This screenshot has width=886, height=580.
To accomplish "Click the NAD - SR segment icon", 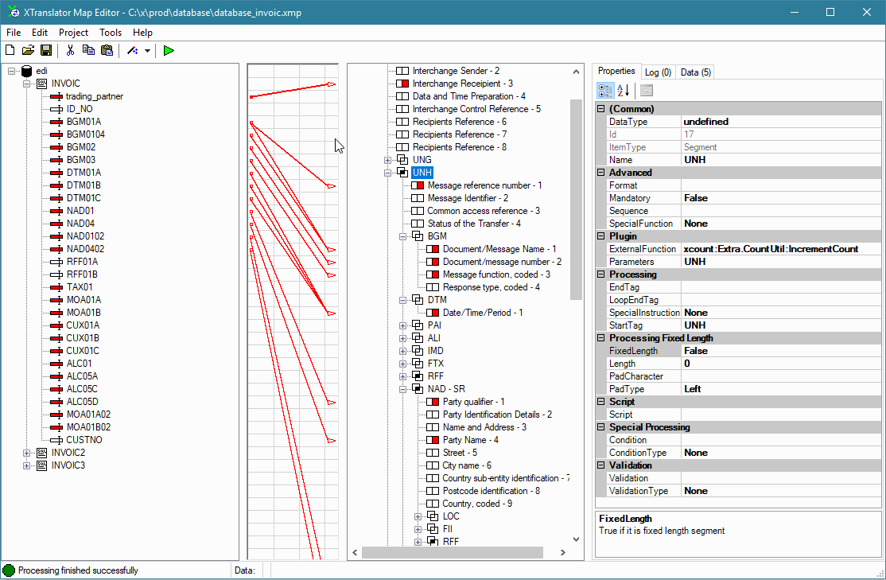I will [418, 389].
